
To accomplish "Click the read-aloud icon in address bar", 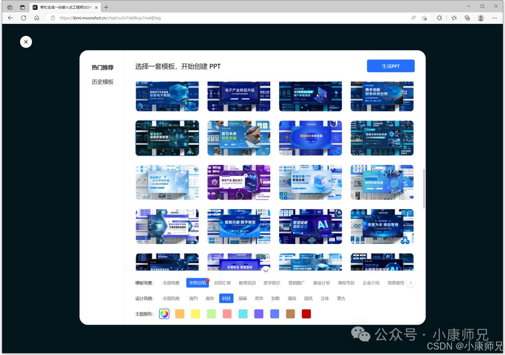I will coord(413,18).
